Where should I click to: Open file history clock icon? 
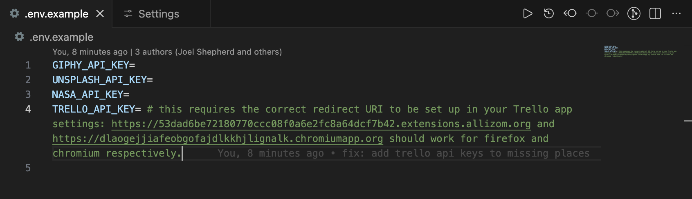(549, 14)
